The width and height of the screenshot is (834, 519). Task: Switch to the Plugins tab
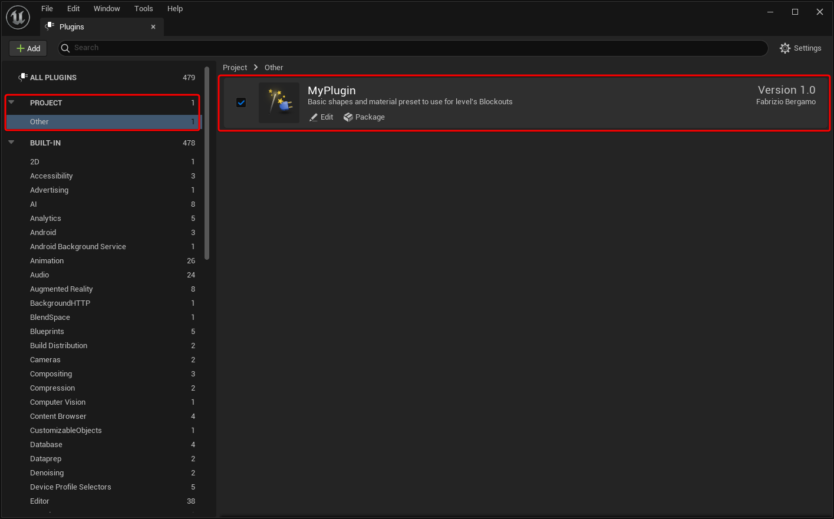(x=102, y=27)
